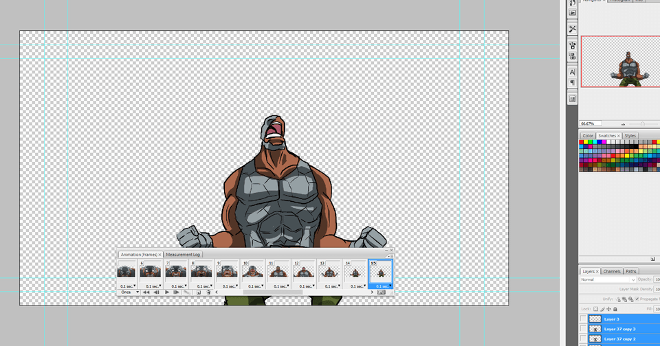Lock layer position icon
The width and height of the screenshot is (660, 346).
609,309
